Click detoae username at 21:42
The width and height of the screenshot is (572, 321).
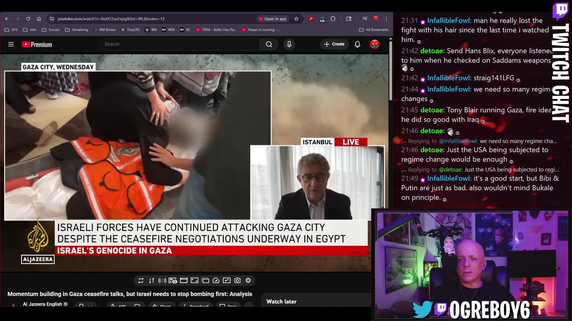tap(432, 51)
